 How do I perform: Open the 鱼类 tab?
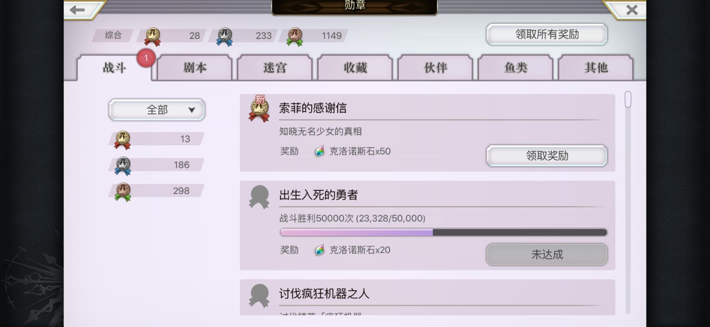(516, 68)
